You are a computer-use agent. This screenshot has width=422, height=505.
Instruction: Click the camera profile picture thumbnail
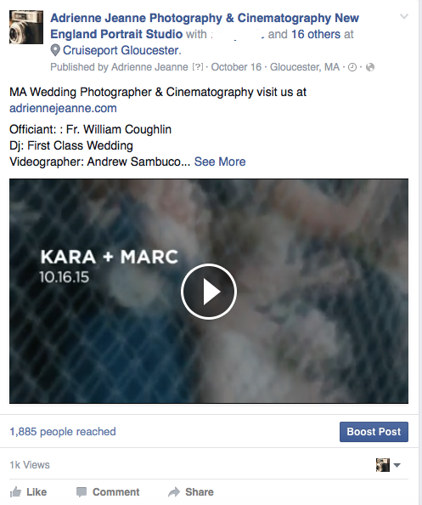tap(26, 27)
